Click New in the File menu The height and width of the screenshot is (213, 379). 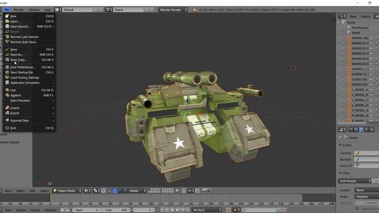[29, 16]
